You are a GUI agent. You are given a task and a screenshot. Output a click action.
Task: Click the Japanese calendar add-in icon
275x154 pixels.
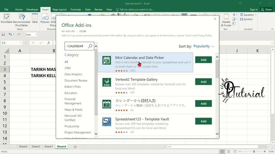click(107, 104)
